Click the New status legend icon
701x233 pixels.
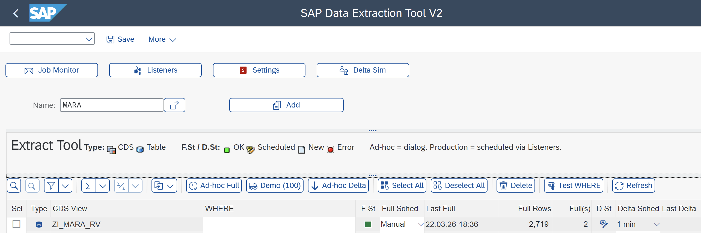(302, 150)
